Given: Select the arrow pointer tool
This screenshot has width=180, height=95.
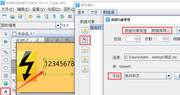Looking at the screenshot, I should click(x=6, y=34).
